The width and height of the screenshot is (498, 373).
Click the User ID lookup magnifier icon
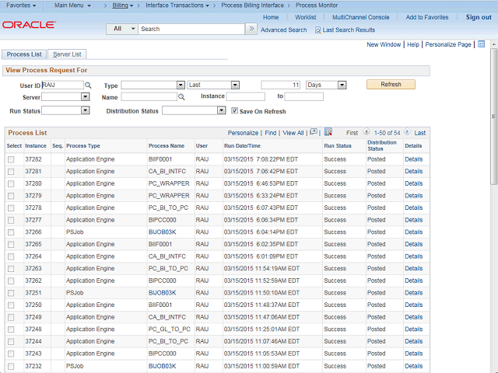click(88, 85)
